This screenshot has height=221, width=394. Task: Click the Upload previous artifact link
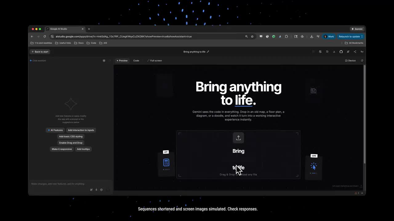(x=347, y=186)
